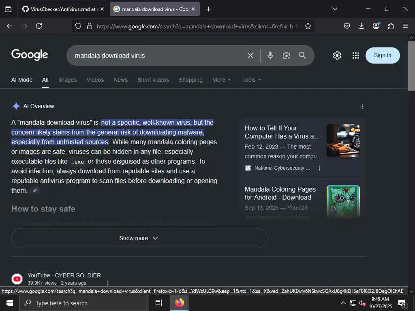
Task: Switch to Short videos results
Action: pos(153,80)
